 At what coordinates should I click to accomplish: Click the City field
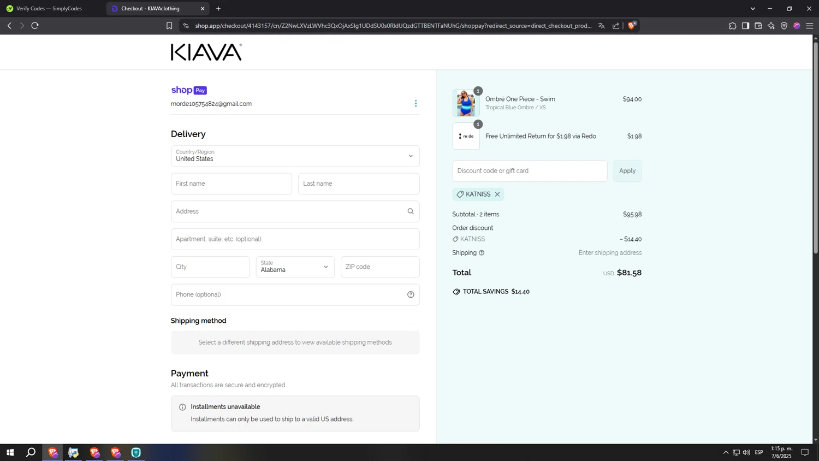click(x=210, y=267)
